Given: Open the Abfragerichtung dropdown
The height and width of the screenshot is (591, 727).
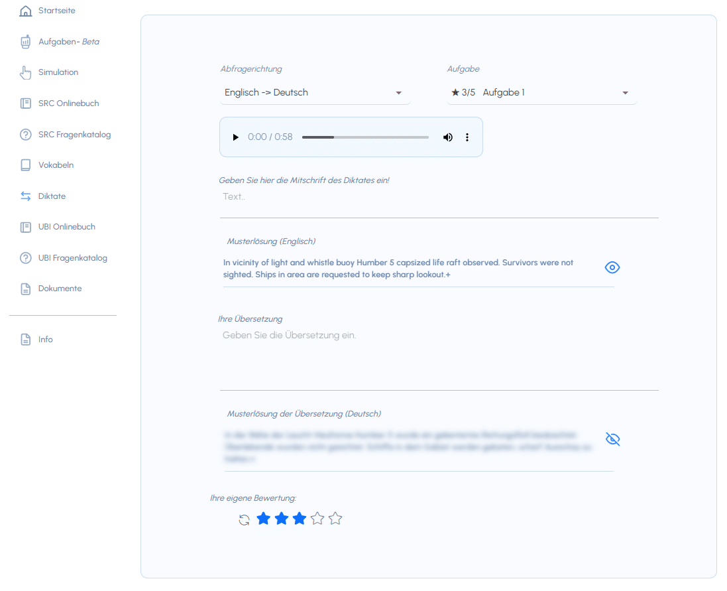Looking at the screenshot, I should [315, 93].
